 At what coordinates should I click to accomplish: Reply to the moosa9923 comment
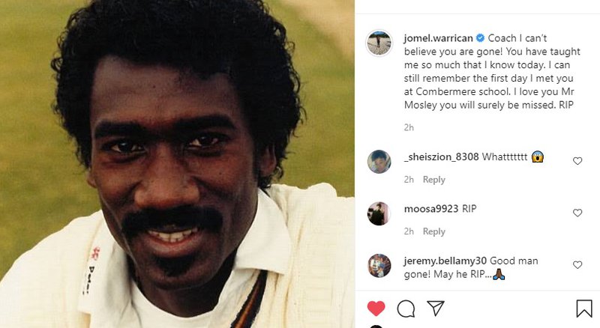pos(433,231)
